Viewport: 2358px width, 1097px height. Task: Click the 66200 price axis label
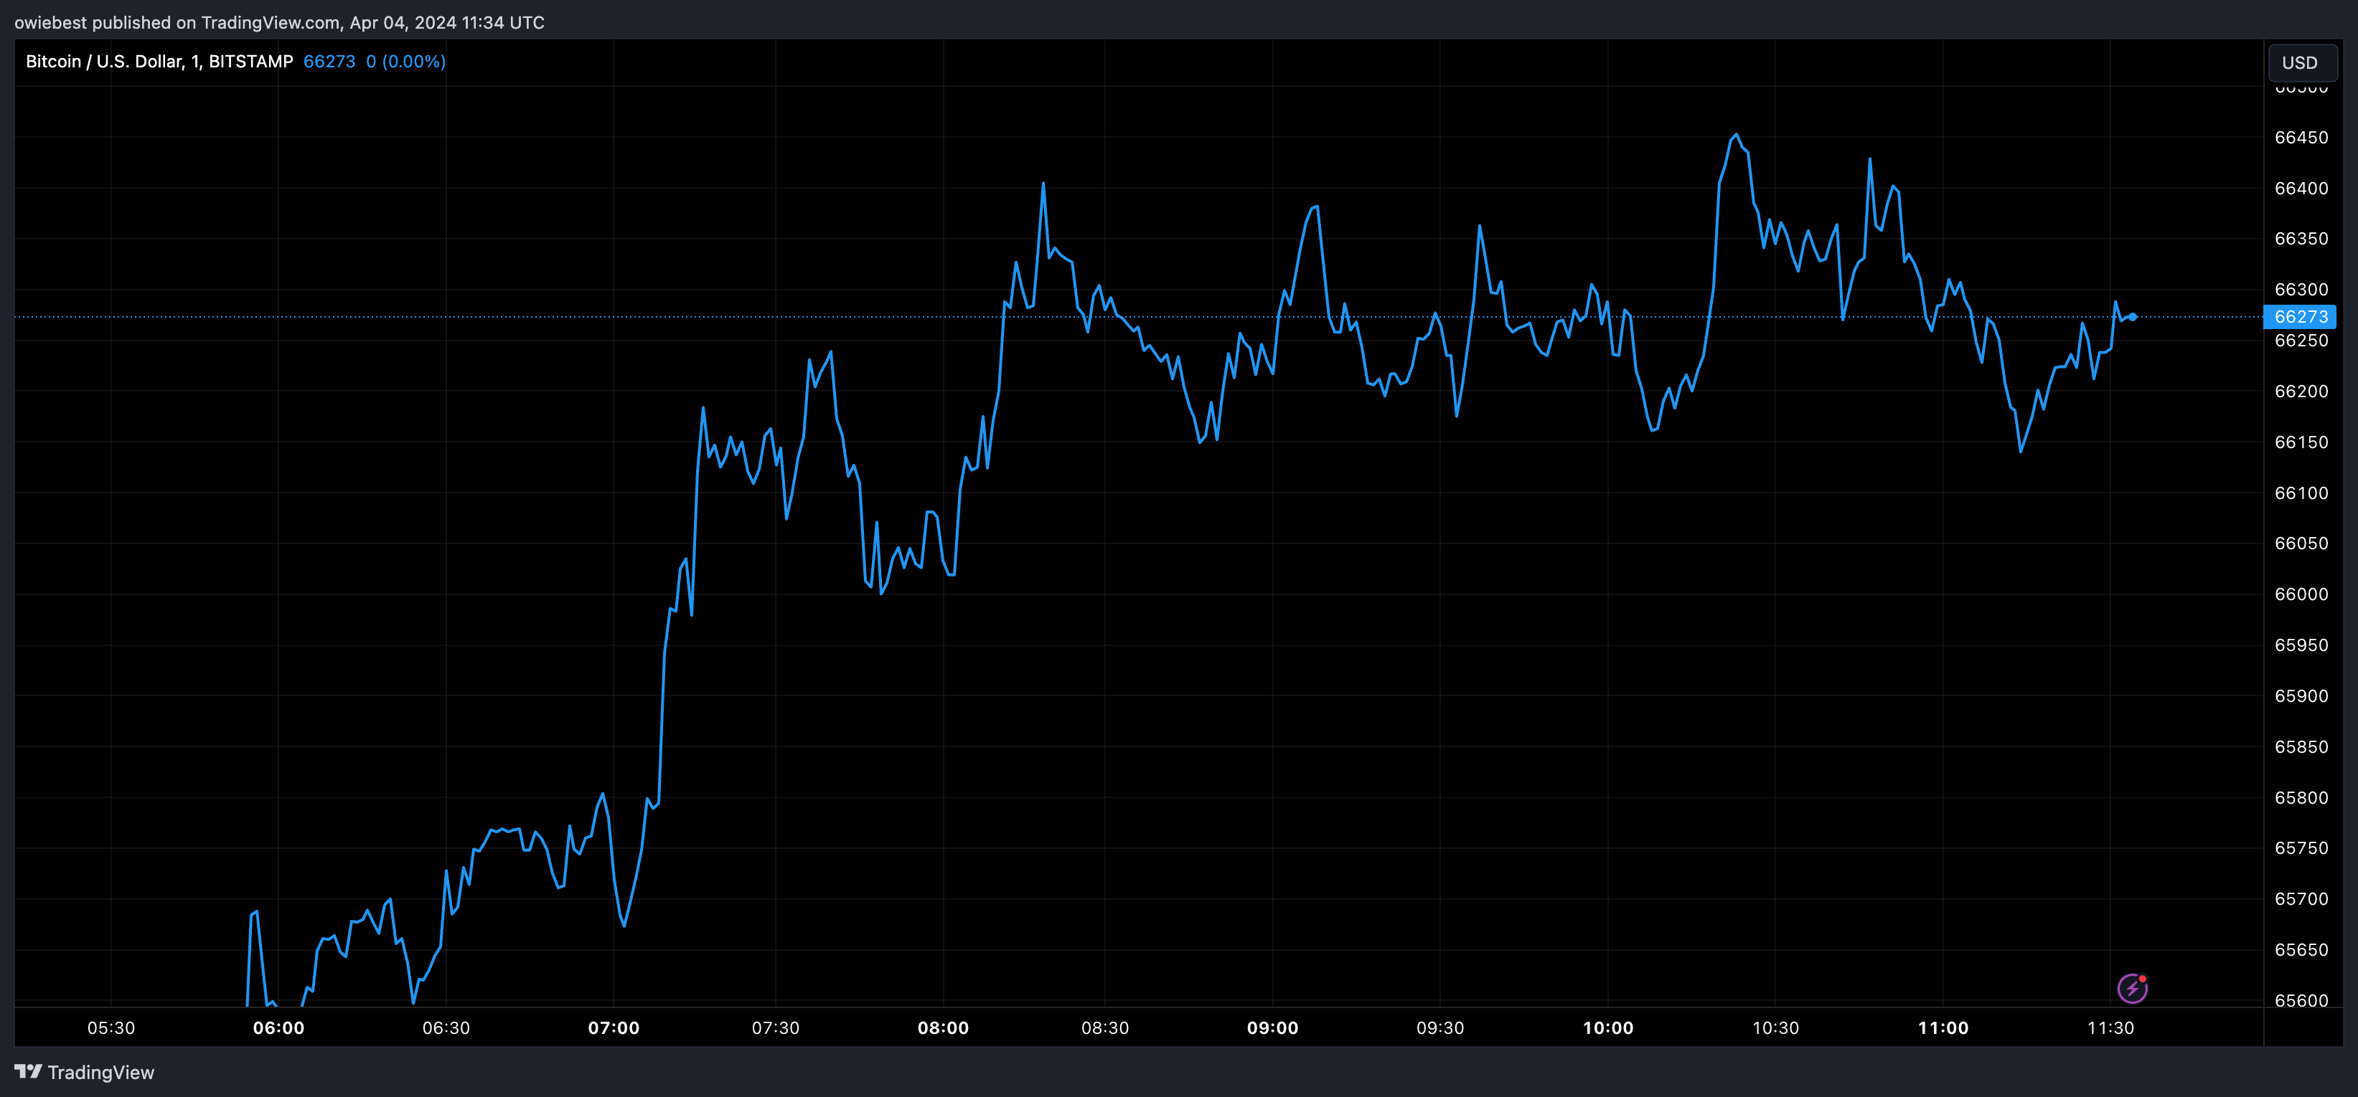(2301, 391)
